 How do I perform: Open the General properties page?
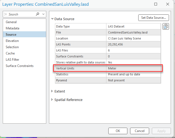coord(11,22)
